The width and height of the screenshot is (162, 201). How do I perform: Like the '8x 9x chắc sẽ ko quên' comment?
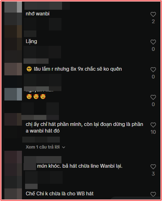coord(153,70)
